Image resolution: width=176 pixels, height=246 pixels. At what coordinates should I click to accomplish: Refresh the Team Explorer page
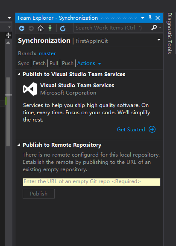[63, 28]
